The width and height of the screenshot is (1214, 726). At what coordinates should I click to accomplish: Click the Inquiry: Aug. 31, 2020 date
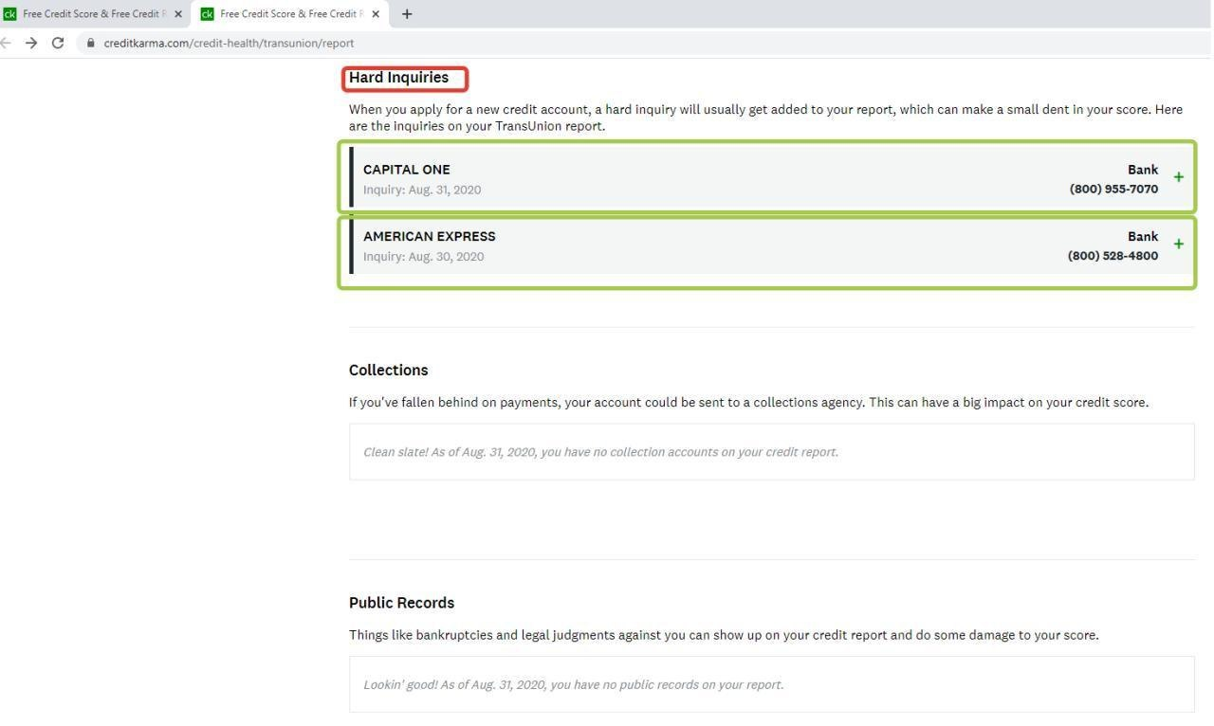(x=422, y=190)
